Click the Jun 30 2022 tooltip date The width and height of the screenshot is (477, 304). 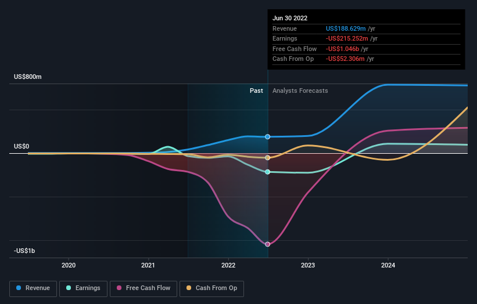pyautogui.click(x=290, y=18)
